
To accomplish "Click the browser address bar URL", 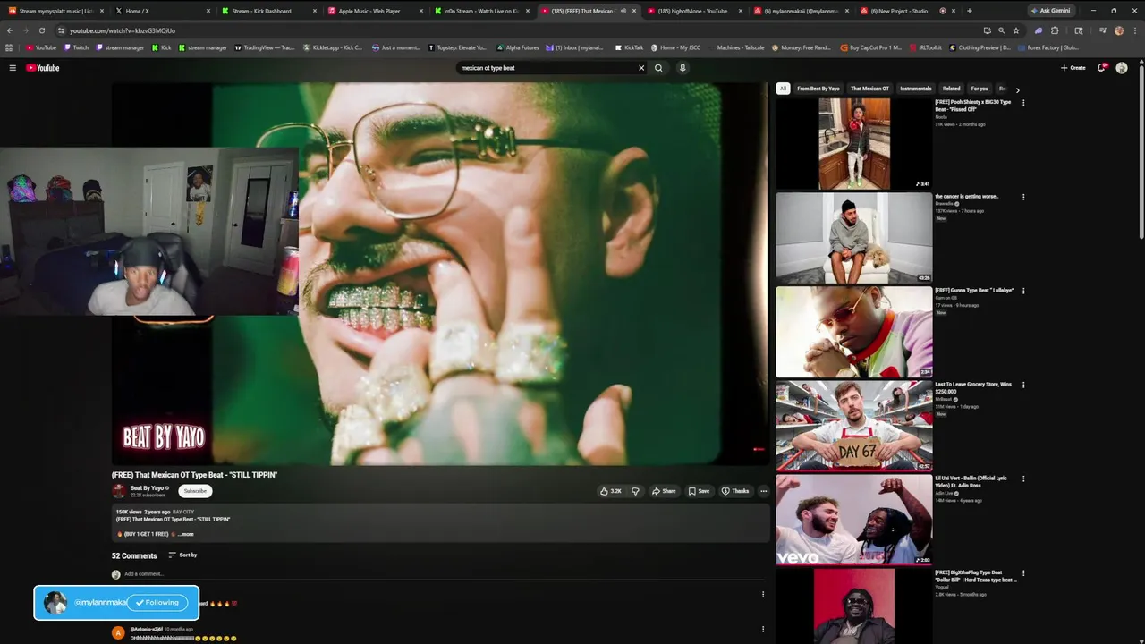I will [x=123, y=30].
